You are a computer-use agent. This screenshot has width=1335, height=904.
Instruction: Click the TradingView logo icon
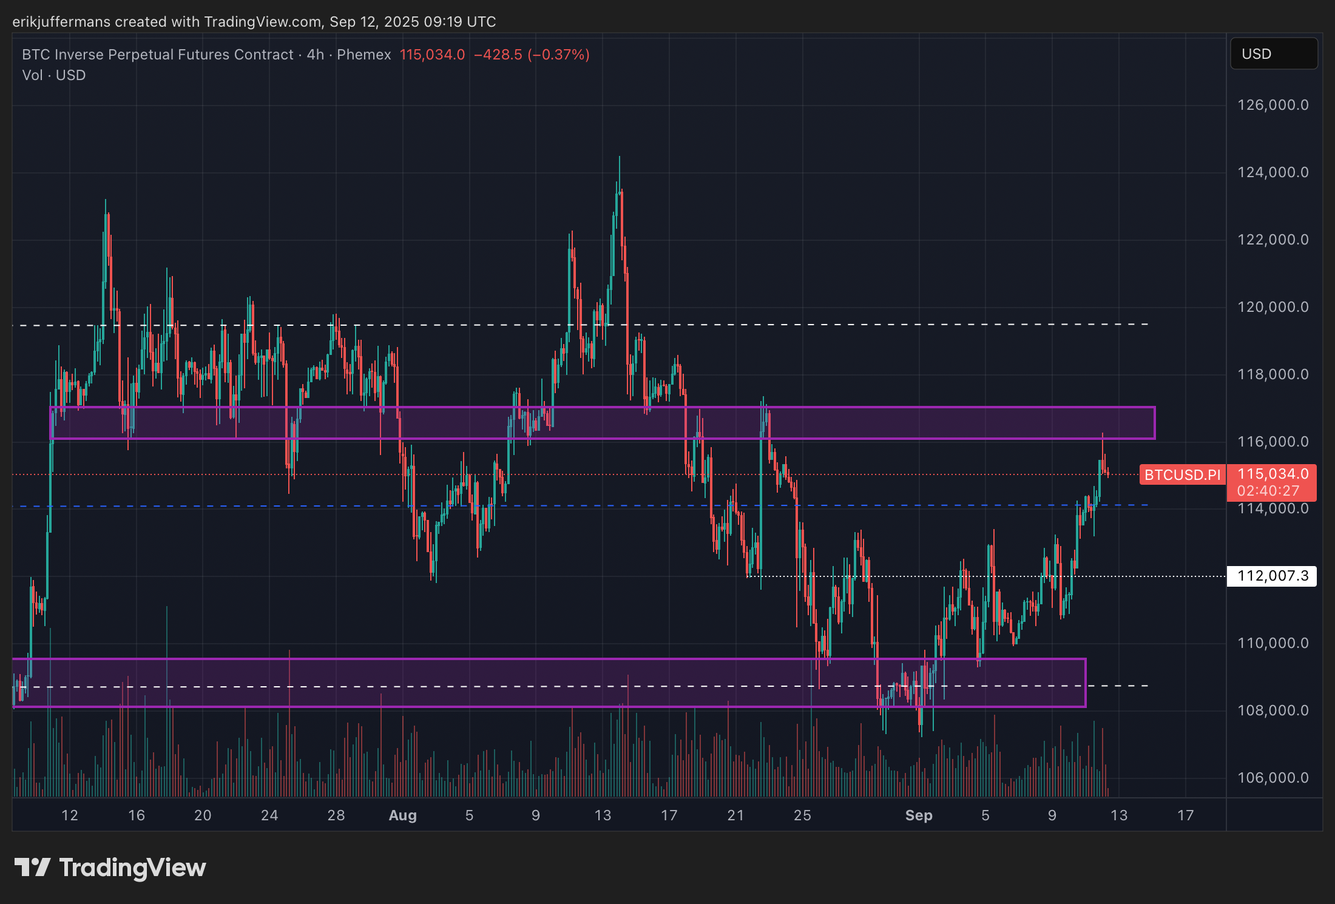pos(32,867)
